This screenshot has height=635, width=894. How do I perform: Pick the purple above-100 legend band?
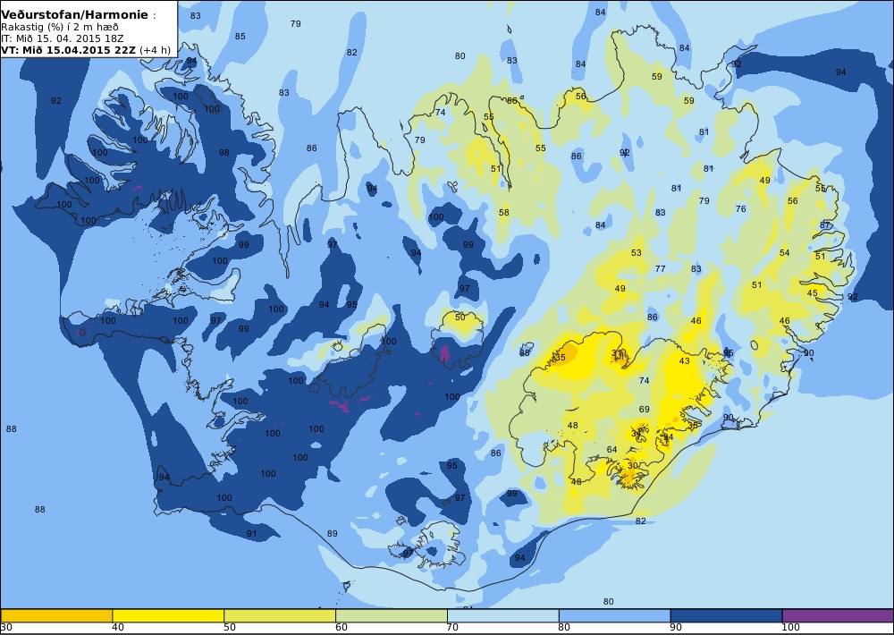coord(838,615)
